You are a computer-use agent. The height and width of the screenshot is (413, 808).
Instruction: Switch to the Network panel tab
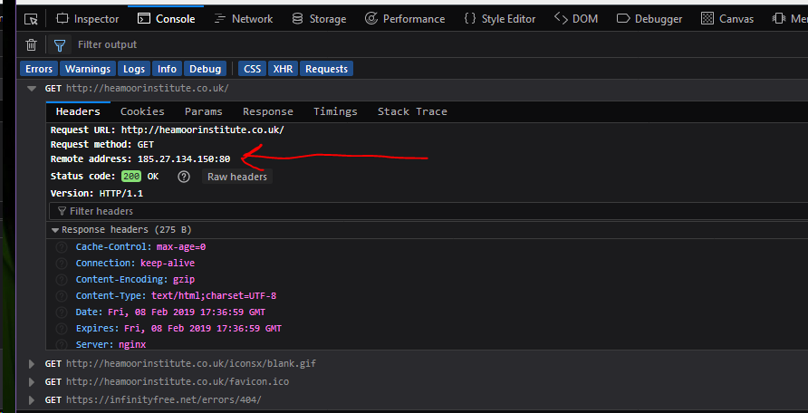[243, 18]
